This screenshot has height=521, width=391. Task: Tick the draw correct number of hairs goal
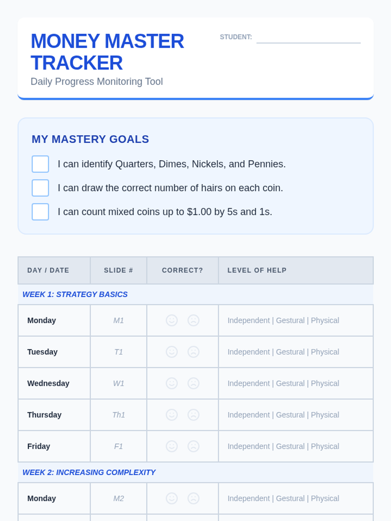coord(40,188)
